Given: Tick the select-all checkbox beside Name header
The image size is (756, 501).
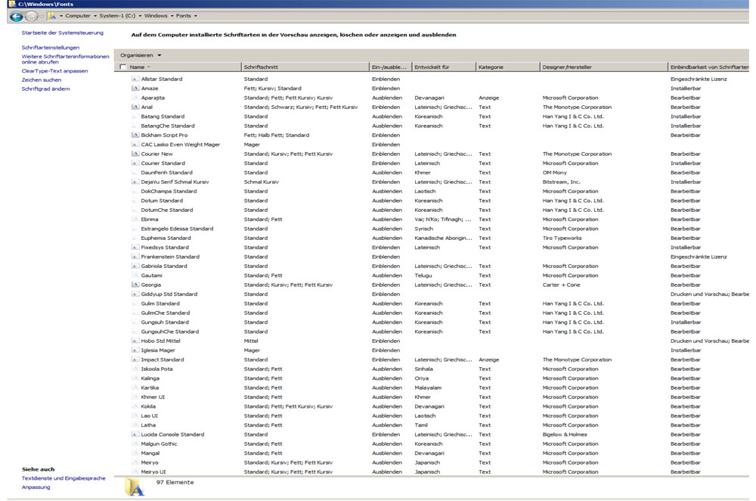Looking at the screenshot, I should click(x=123, y=67).
